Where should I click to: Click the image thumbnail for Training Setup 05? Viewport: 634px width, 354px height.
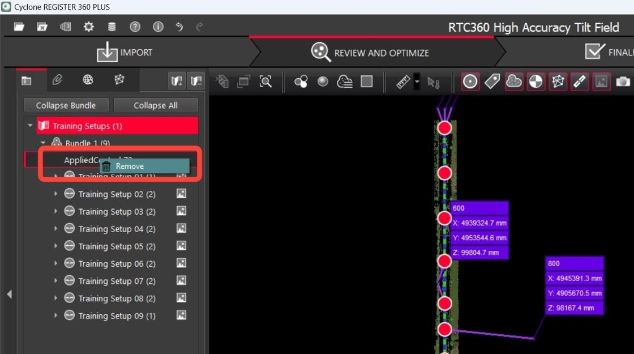[x=181, y=246]
